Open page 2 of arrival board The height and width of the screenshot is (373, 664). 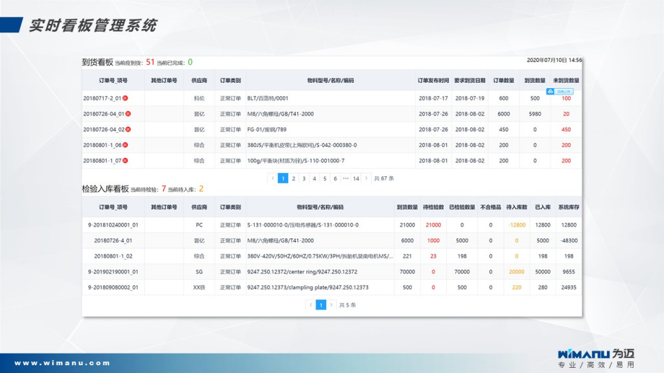(294, 178)
